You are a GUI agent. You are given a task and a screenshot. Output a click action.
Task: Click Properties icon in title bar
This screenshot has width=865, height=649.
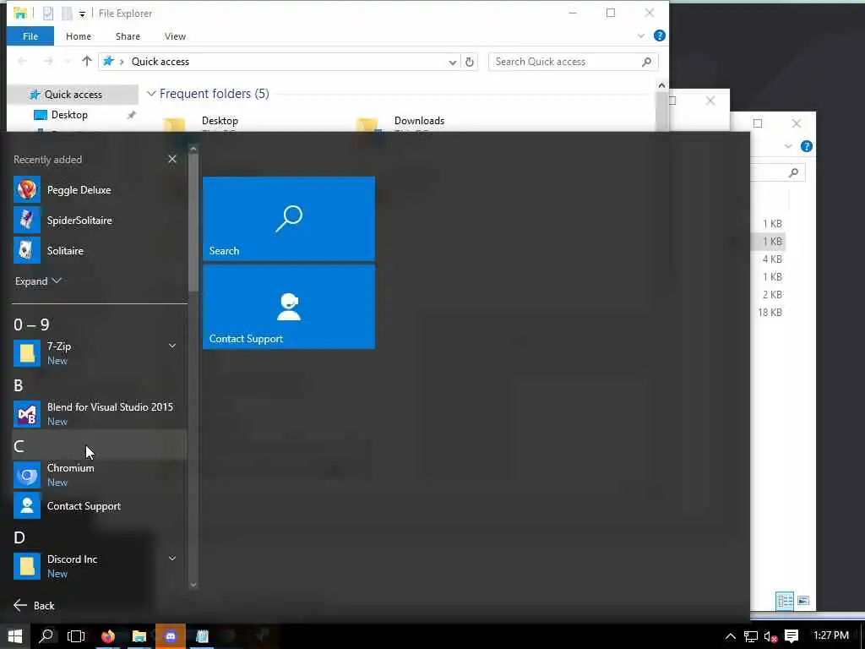pos(48,14)
